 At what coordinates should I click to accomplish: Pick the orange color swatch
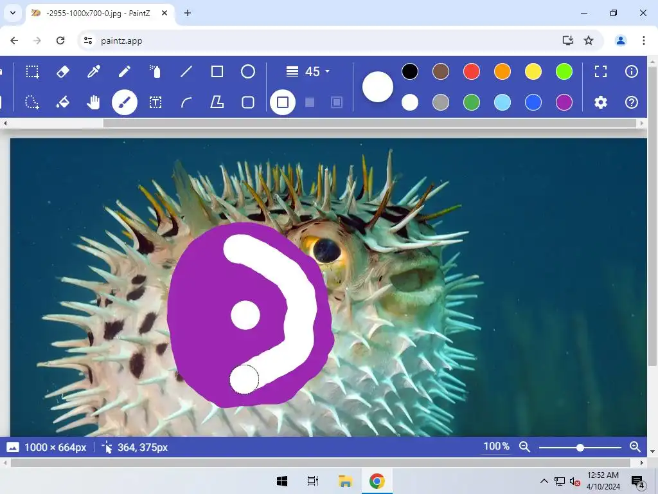tap(502, 72)
